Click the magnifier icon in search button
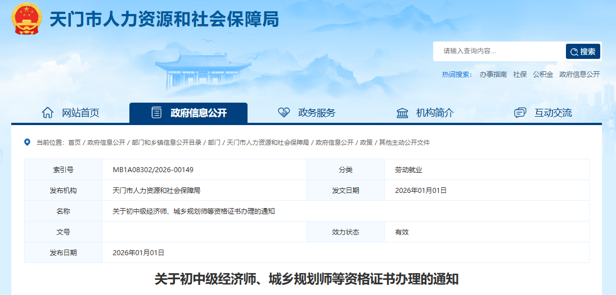The width and height of the screenshot is (616, 295). click(574, 52)
